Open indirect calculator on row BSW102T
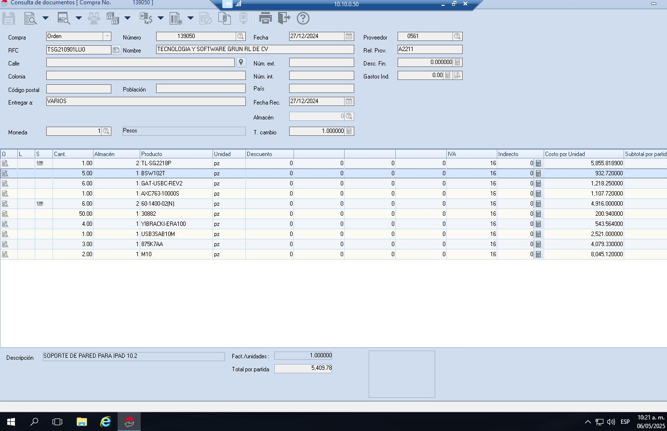This screenshot has height=431, width=667. coord(538,173)
